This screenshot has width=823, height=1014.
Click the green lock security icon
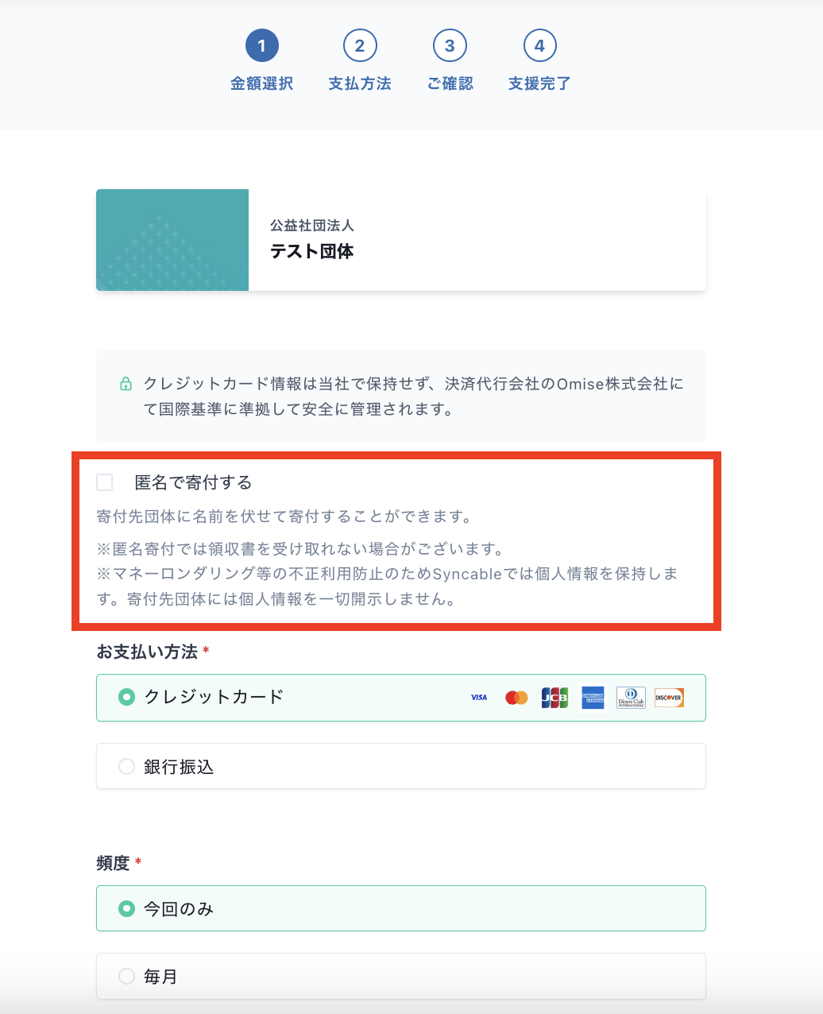click(x=126, y=383)
